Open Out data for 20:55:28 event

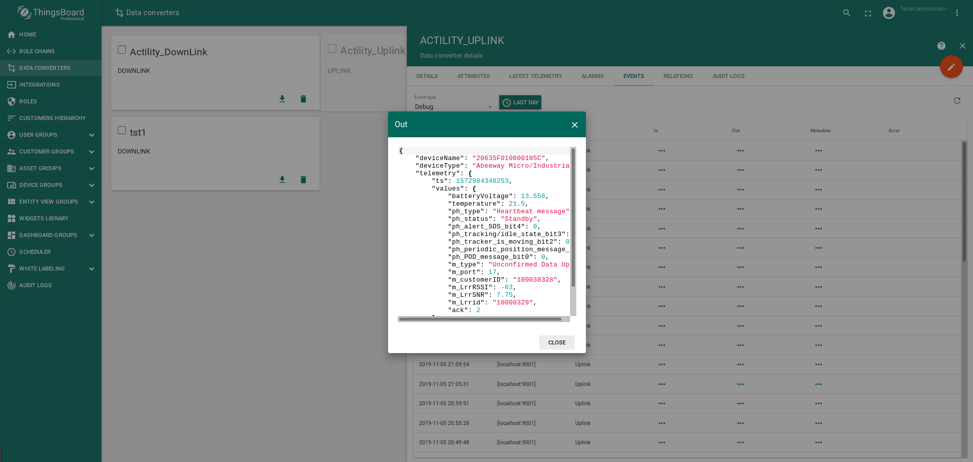(x=740, y=423)
